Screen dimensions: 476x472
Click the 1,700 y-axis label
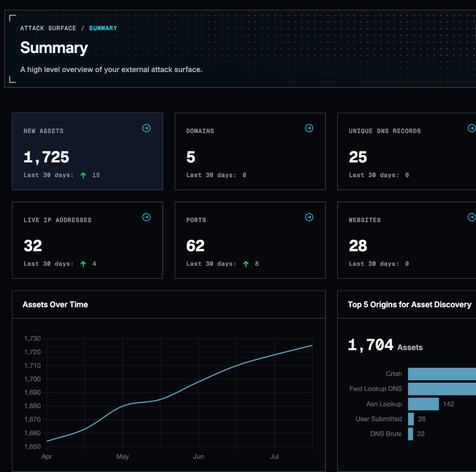click(x=33, y=379)
